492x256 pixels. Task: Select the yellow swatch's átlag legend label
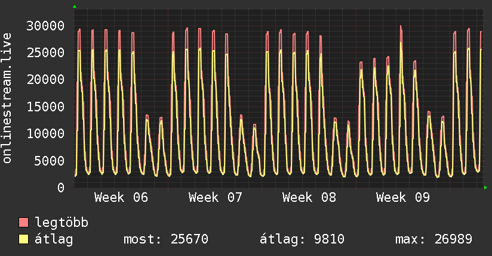click(54, 239)
